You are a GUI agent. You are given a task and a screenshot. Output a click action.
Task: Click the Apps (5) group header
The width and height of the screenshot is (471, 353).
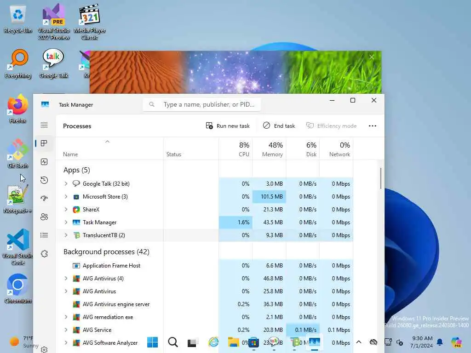(77, 170)
